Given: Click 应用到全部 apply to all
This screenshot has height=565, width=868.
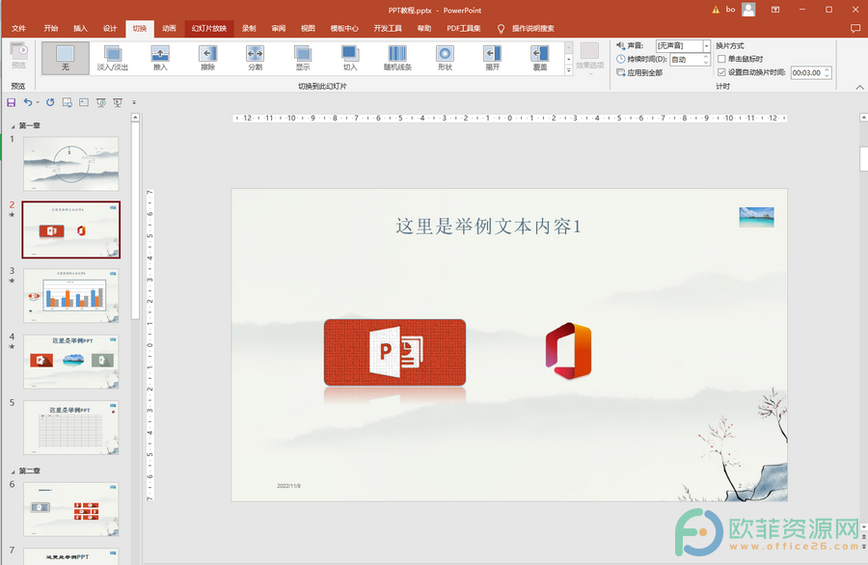Looking at the screenshot, I should [639, 72].
